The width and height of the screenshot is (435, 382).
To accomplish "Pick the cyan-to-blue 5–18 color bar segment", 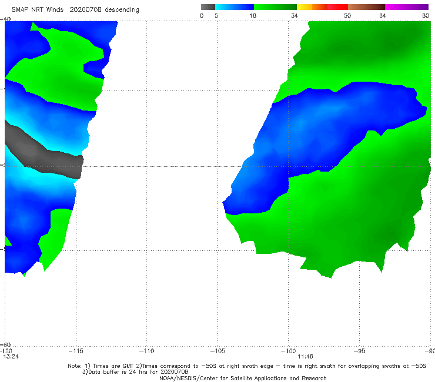I will [235, 7].
